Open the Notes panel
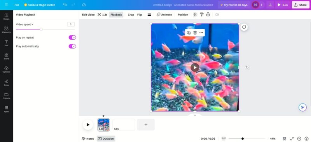 pos(88,138)
